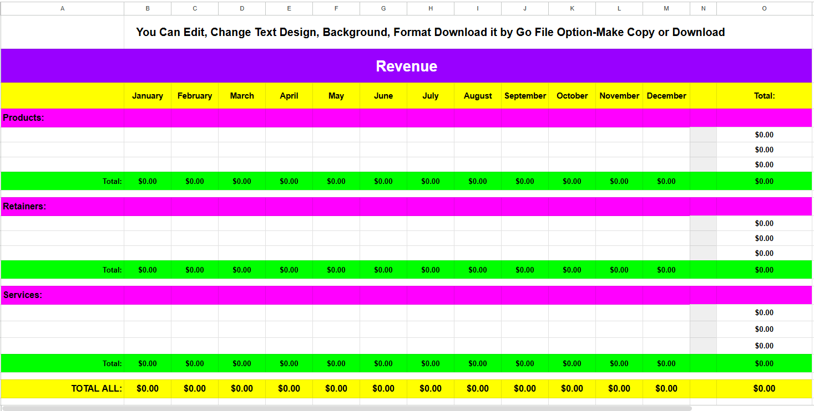The width and height of the screenshot is (814, 411).
Task: Select Retainers total for July
Action: 431,270
